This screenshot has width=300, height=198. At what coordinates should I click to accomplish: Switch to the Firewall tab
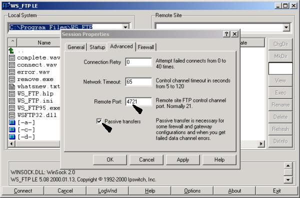pyautogui.click(x=146, y=47)
